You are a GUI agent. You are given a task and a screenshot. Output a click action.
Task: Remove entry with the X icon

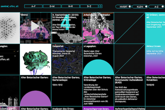pyautogui.click(x=15, y=56)
